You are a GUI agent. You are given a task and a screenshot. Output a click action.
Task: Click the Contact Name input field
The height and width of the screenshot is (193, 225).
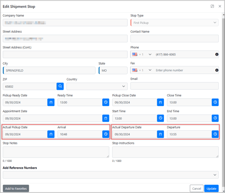click(x=175, y=39)
